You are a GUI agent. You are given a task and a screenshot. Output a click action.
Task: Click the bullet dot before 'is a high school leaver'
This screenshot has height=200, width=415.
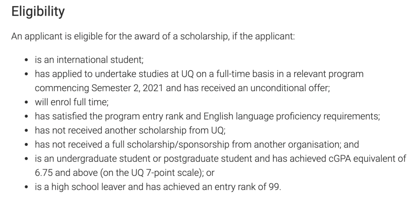[x=26, y=187]
